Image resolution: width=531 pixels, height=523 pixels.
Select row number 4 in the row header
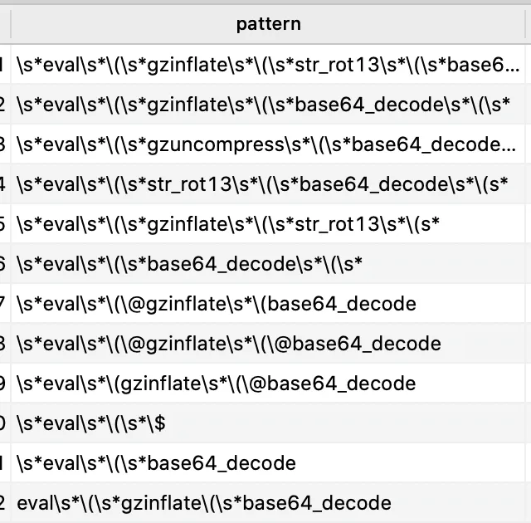click(x=4, y=184)
